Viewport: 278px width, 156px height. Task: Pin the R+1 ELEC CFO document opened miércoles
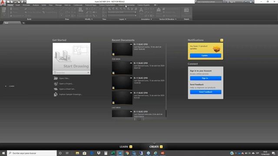coord(131,112)
